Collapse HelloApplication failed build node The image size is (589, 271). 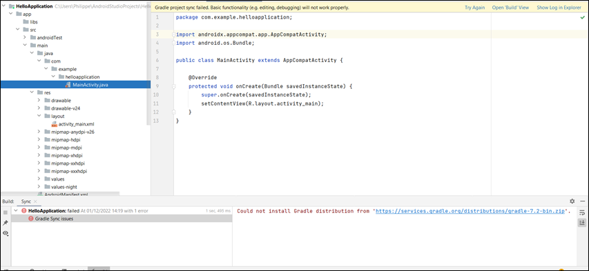tap(16, 210)
